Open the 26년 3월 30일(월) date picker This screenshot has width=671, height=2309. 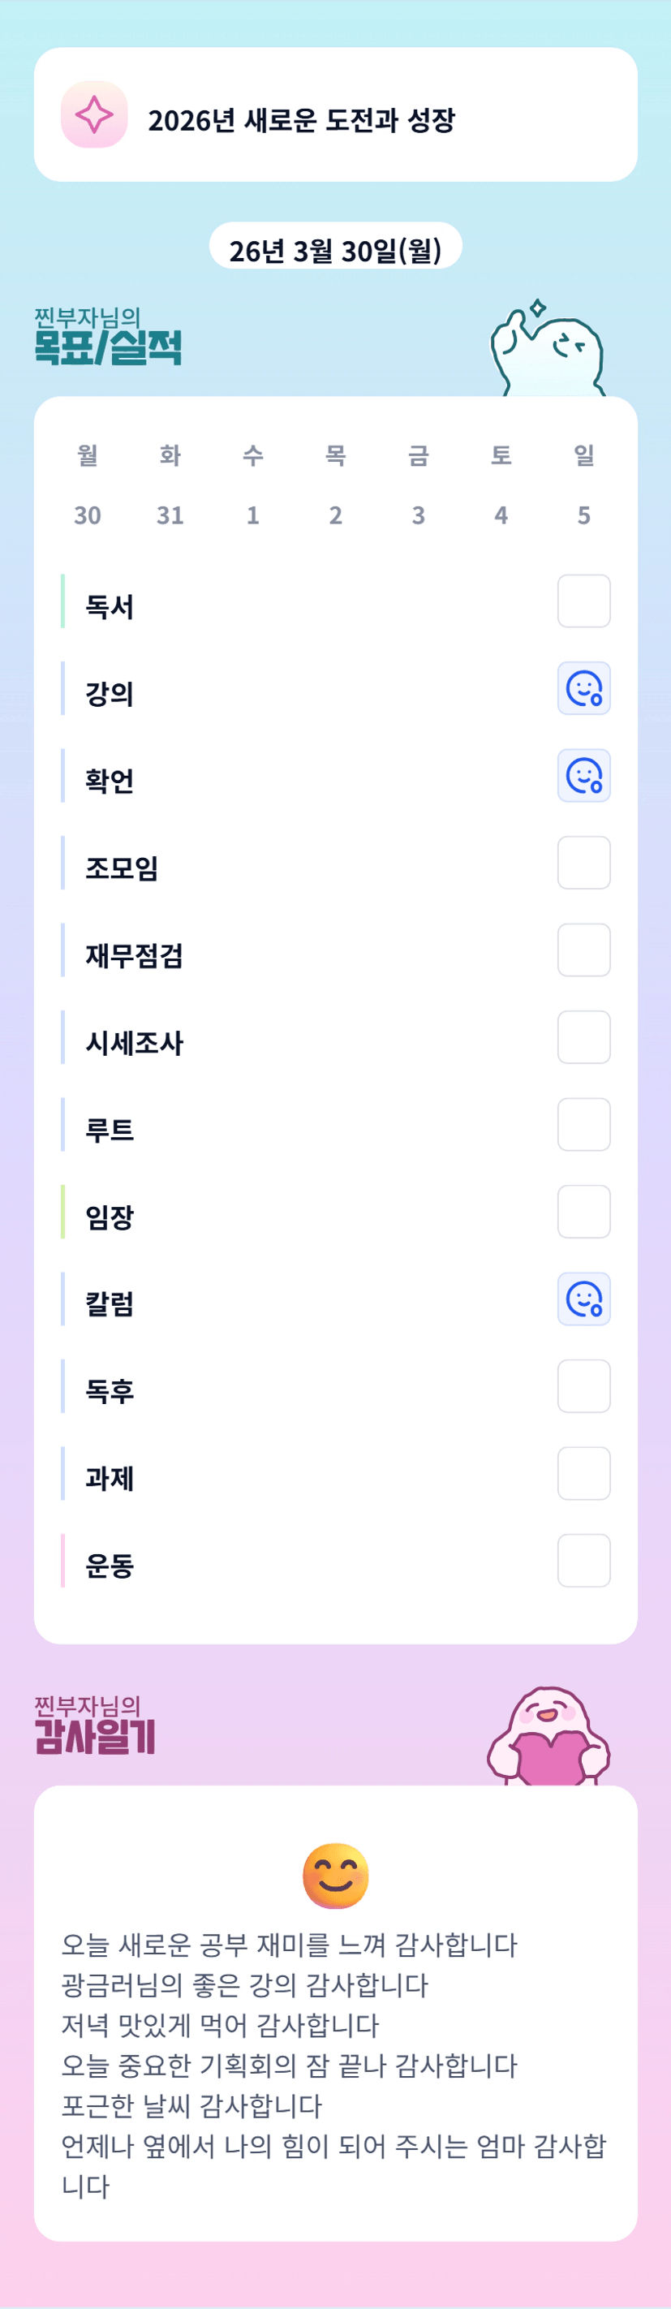335,249
